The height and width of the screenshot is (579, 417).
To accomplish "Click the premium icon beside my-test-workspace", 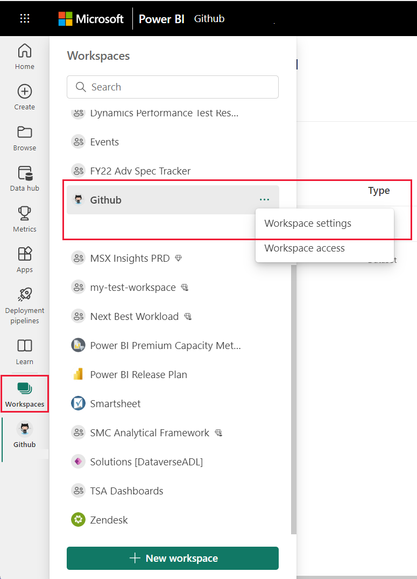I will click(x=185, y=287).
